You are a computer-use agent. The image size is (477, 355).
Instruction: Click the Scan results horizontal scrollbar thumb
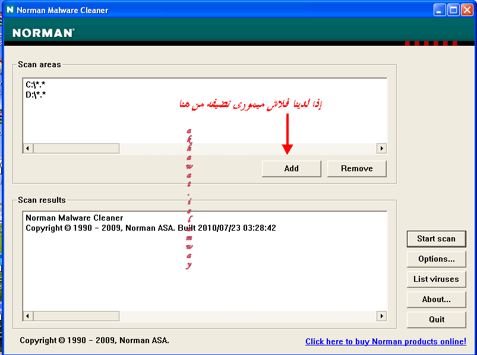click(76, 316)
